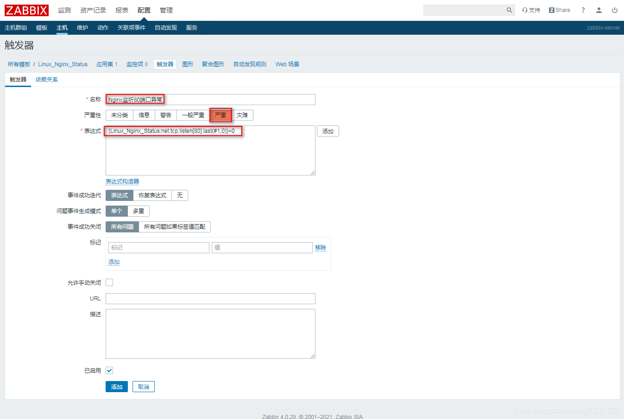The width and height of the screenshot is (624, 419).
Task: Click 添加 link under tags
Action: [114, 262]
